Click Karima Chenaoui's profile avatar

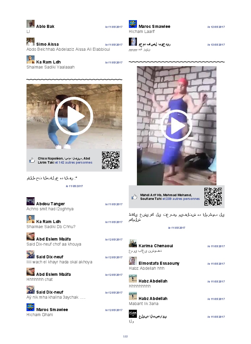(x=133, y=243)
